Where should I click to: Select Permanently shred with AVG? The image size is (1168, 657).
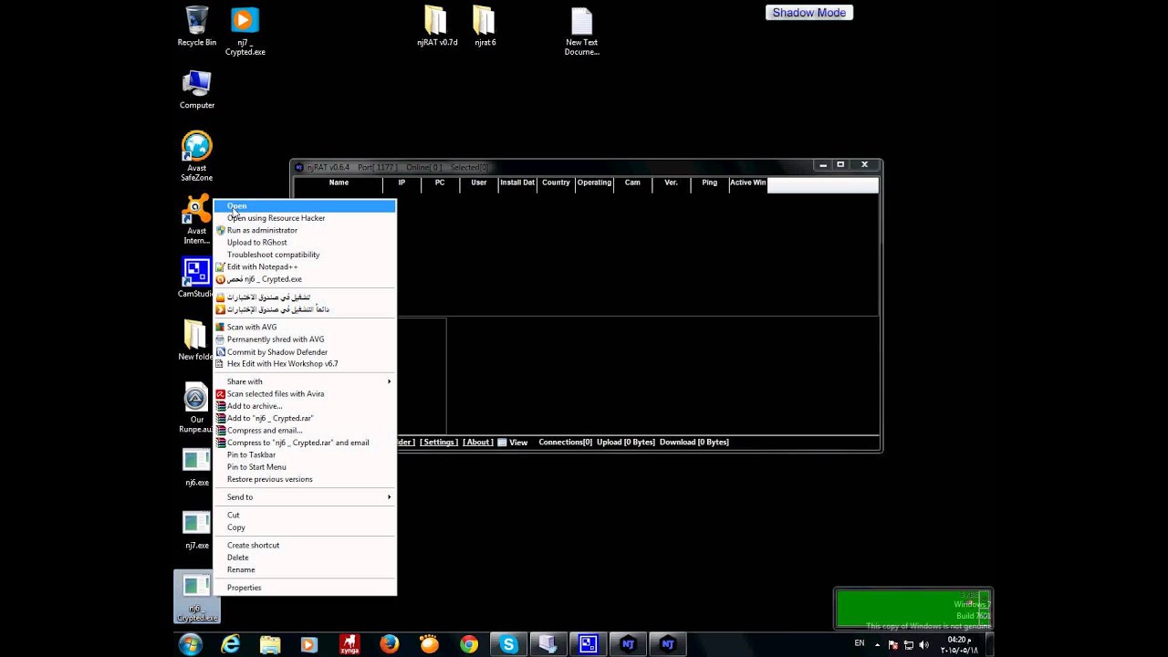pyautogui.click(x=305, y=339)
